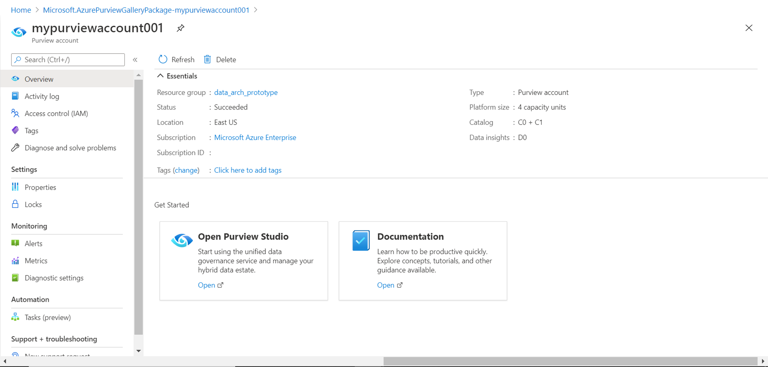
Task: Click the horizontal scrollbar at bottom
Action: (570, 361)
